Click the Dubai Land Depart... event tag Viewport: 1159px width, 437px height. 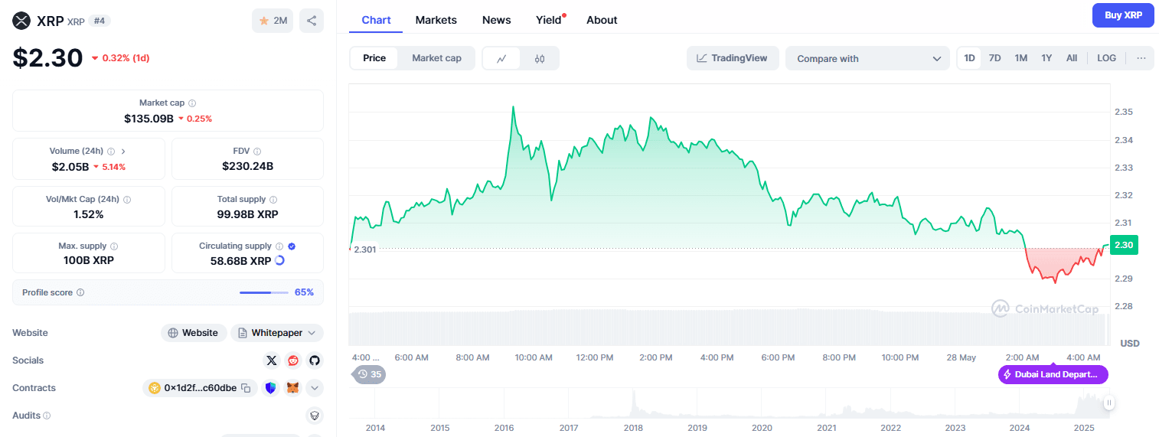(1053, 374)
